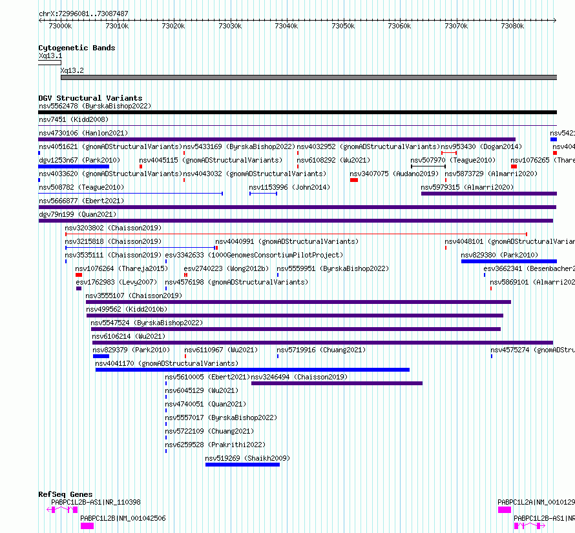This screenshot has width=575, height=533.
Task: Select the blue nsv829380 variant bar
Action: 509,261
